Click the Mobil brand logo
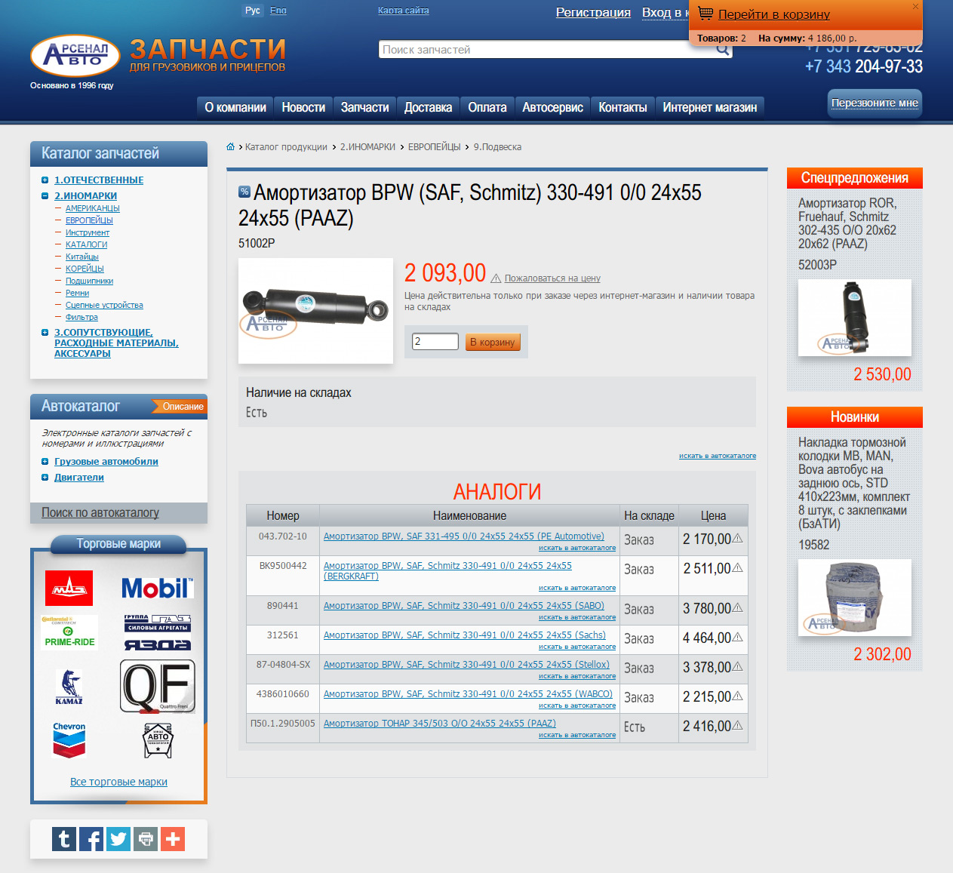Image resolution: width=953 pixels, height=873 pixels. pos(158,588)
